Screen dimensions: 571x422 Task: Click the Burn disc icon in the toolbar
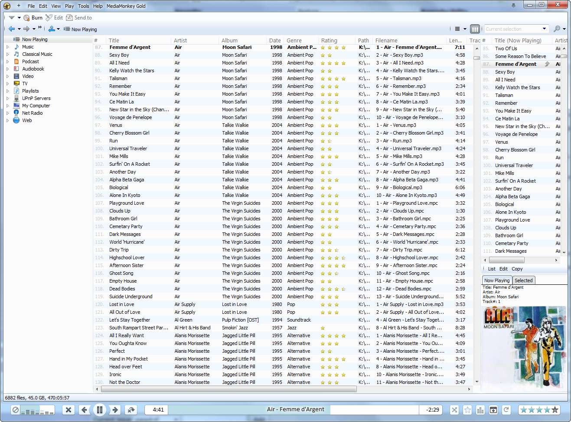27,18
